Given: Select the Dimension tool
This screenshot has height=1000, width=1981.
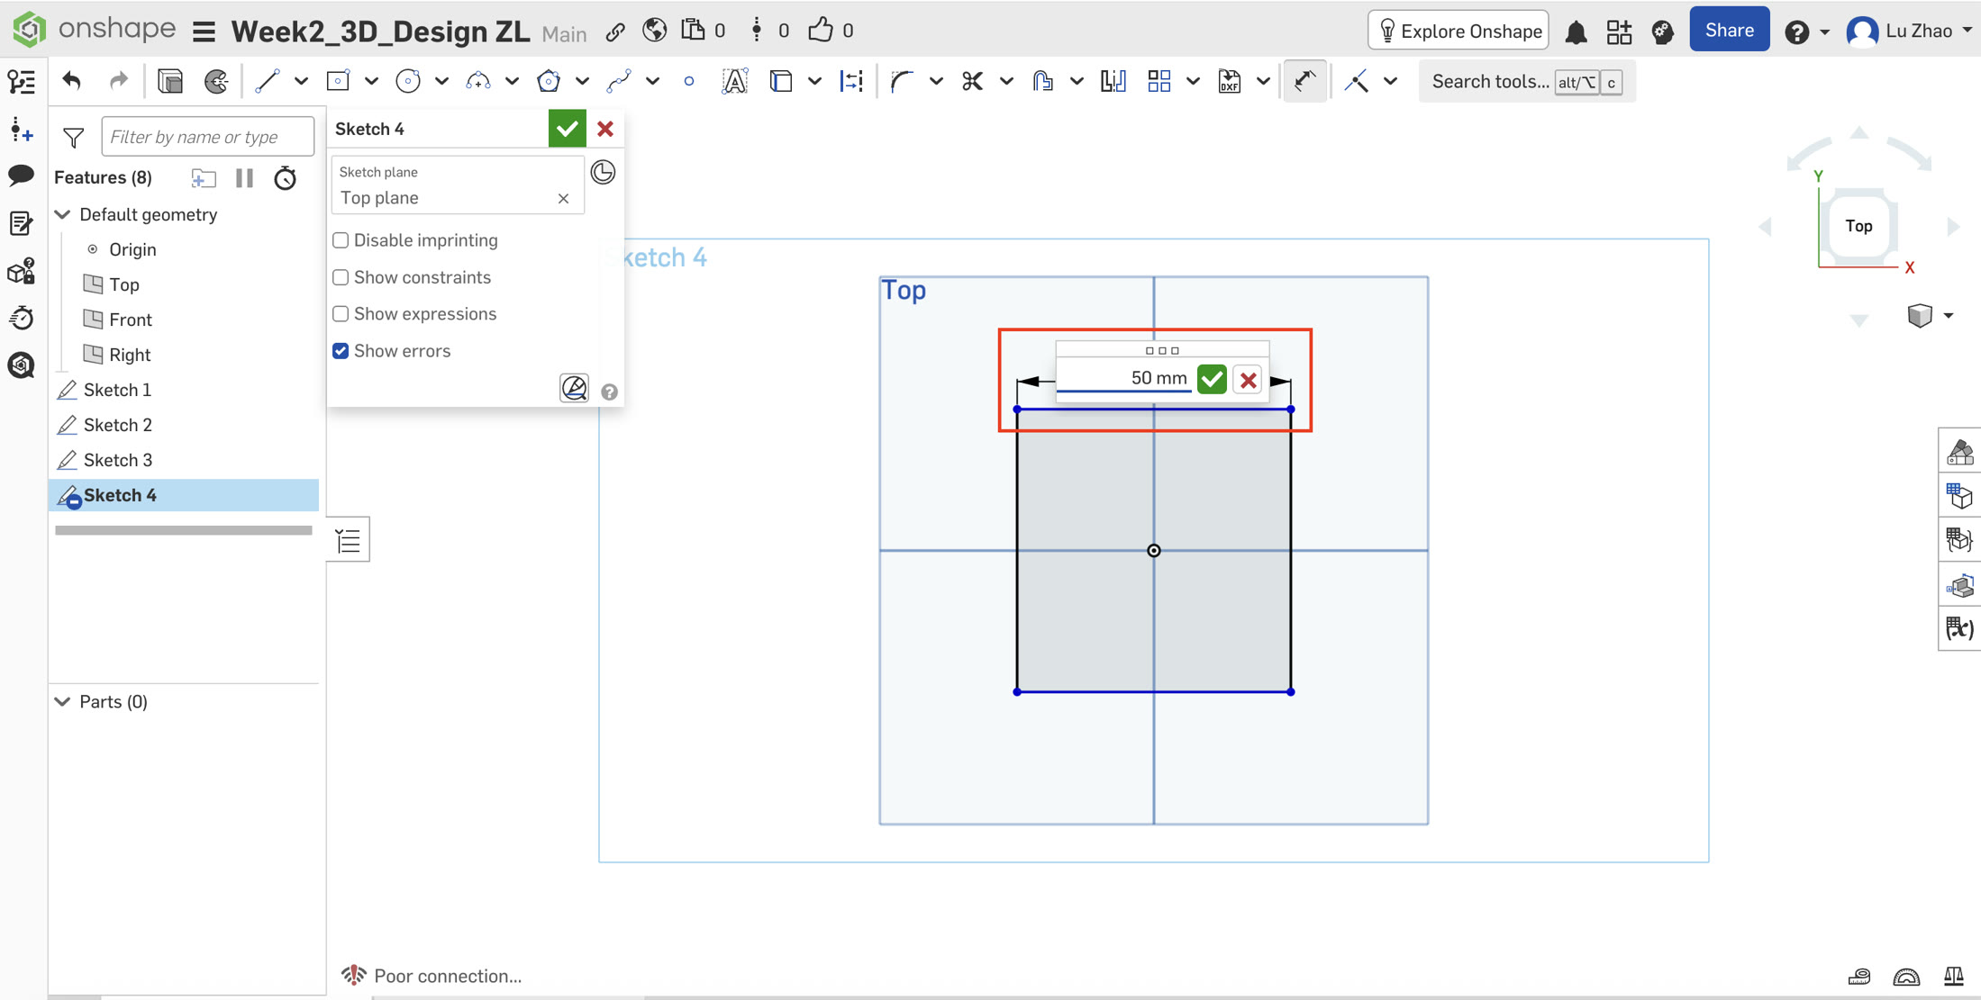Looking at the screenshot, I should pyautogui.click(x=1305, y=80).
